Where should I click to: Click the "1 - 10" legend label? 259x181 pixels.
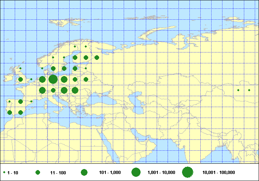point(13,173)
